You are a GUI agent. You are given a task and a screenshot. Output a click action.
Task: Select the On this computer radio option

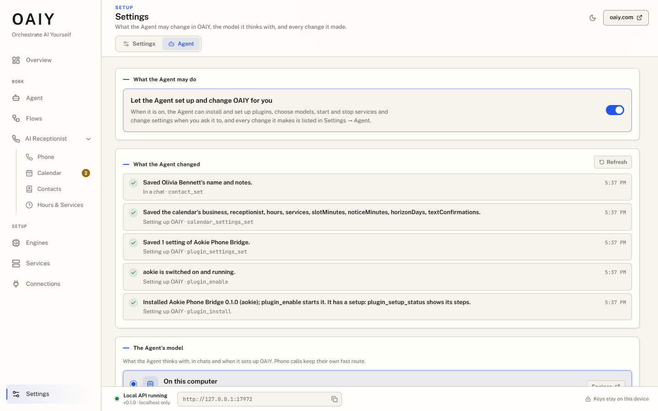[133, 384]
